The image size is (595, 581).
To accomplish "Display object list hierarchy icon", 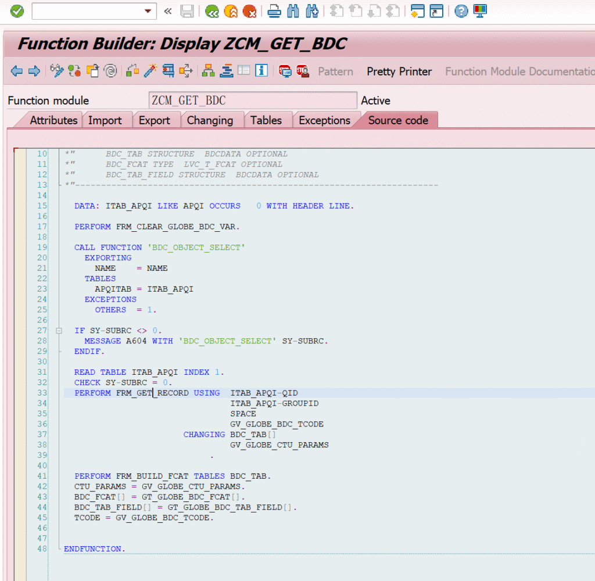I will (x=208, y=71).
